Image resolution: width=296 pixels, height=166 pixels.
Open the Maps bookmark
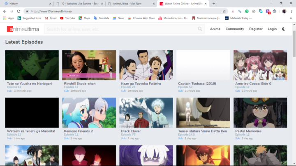click(x=84, y=18)
